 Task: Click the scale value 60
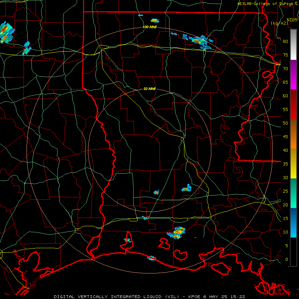pos(285,96)
